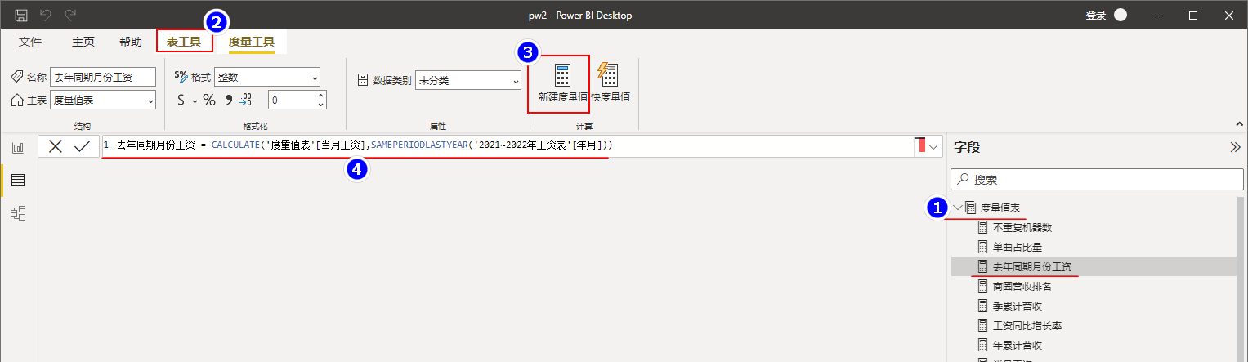Collapse the 字段 pane double chevron
1248x362 pixels.
(1235, 147)
